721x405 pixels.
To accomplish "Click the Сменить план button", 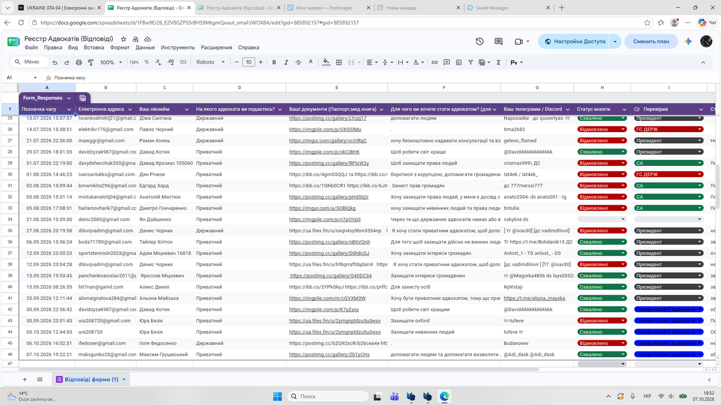I will pyautogui.click(x=651, y=42).
